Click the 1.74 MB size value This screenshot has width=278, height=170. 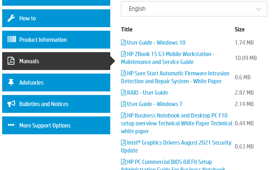point(244,42)
